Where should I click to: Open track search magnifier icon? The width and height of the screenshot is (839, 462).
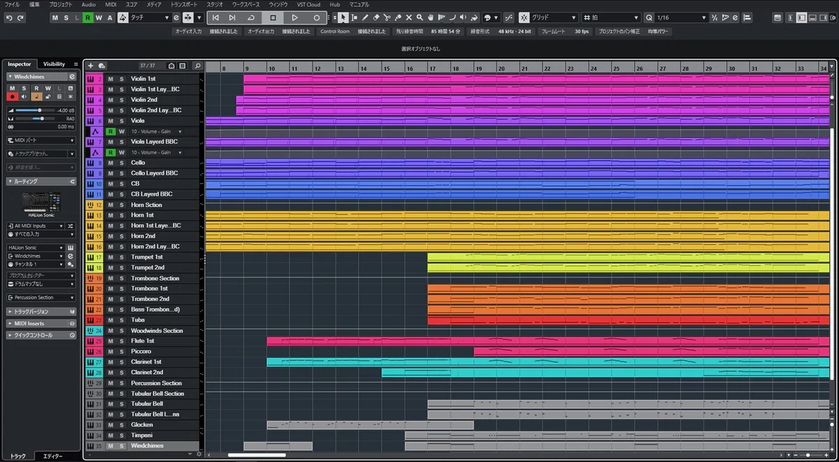tap(197, 66)
